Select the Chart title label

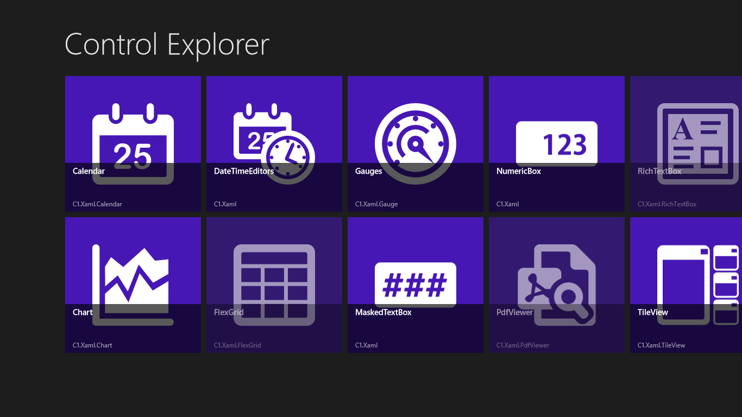pos(83,312)
